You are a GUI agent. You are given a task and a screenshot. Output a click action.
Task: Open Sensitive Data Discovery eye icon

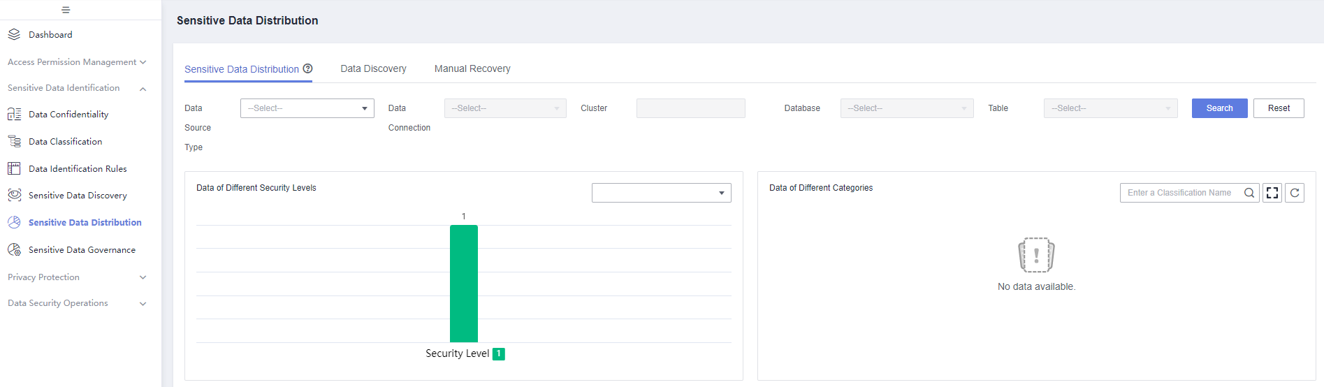(14, 195)
